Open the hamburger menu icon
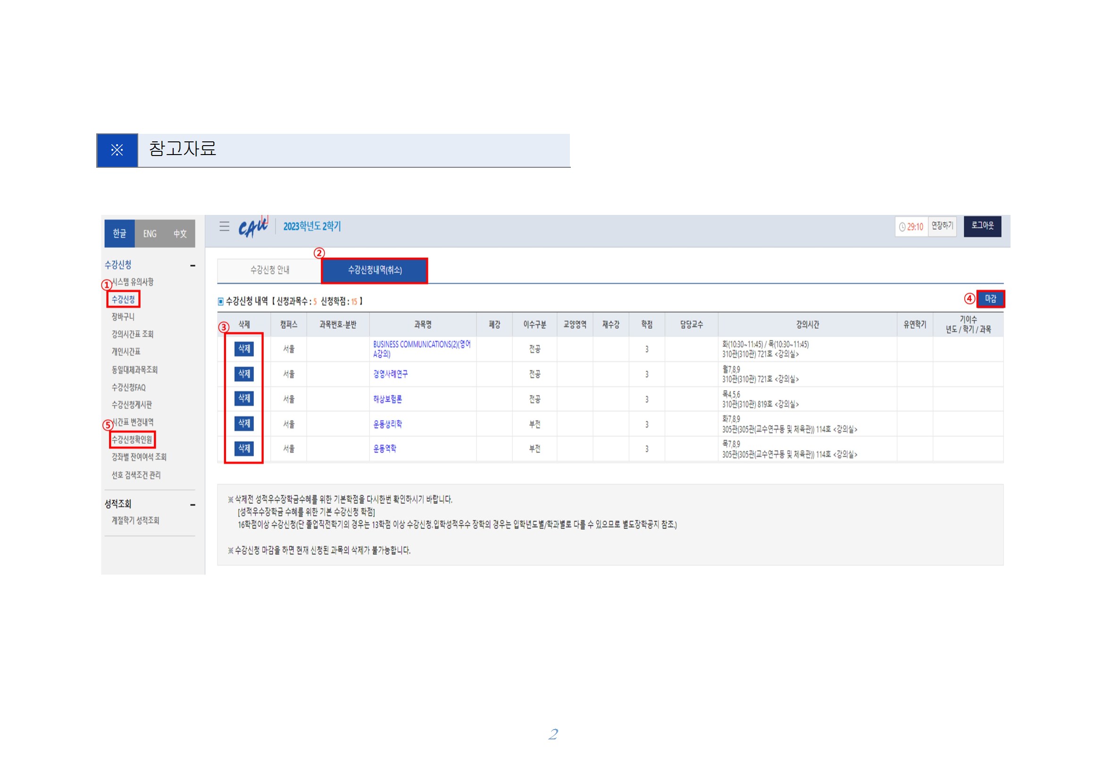1103x779 pixels. point(225,226)
